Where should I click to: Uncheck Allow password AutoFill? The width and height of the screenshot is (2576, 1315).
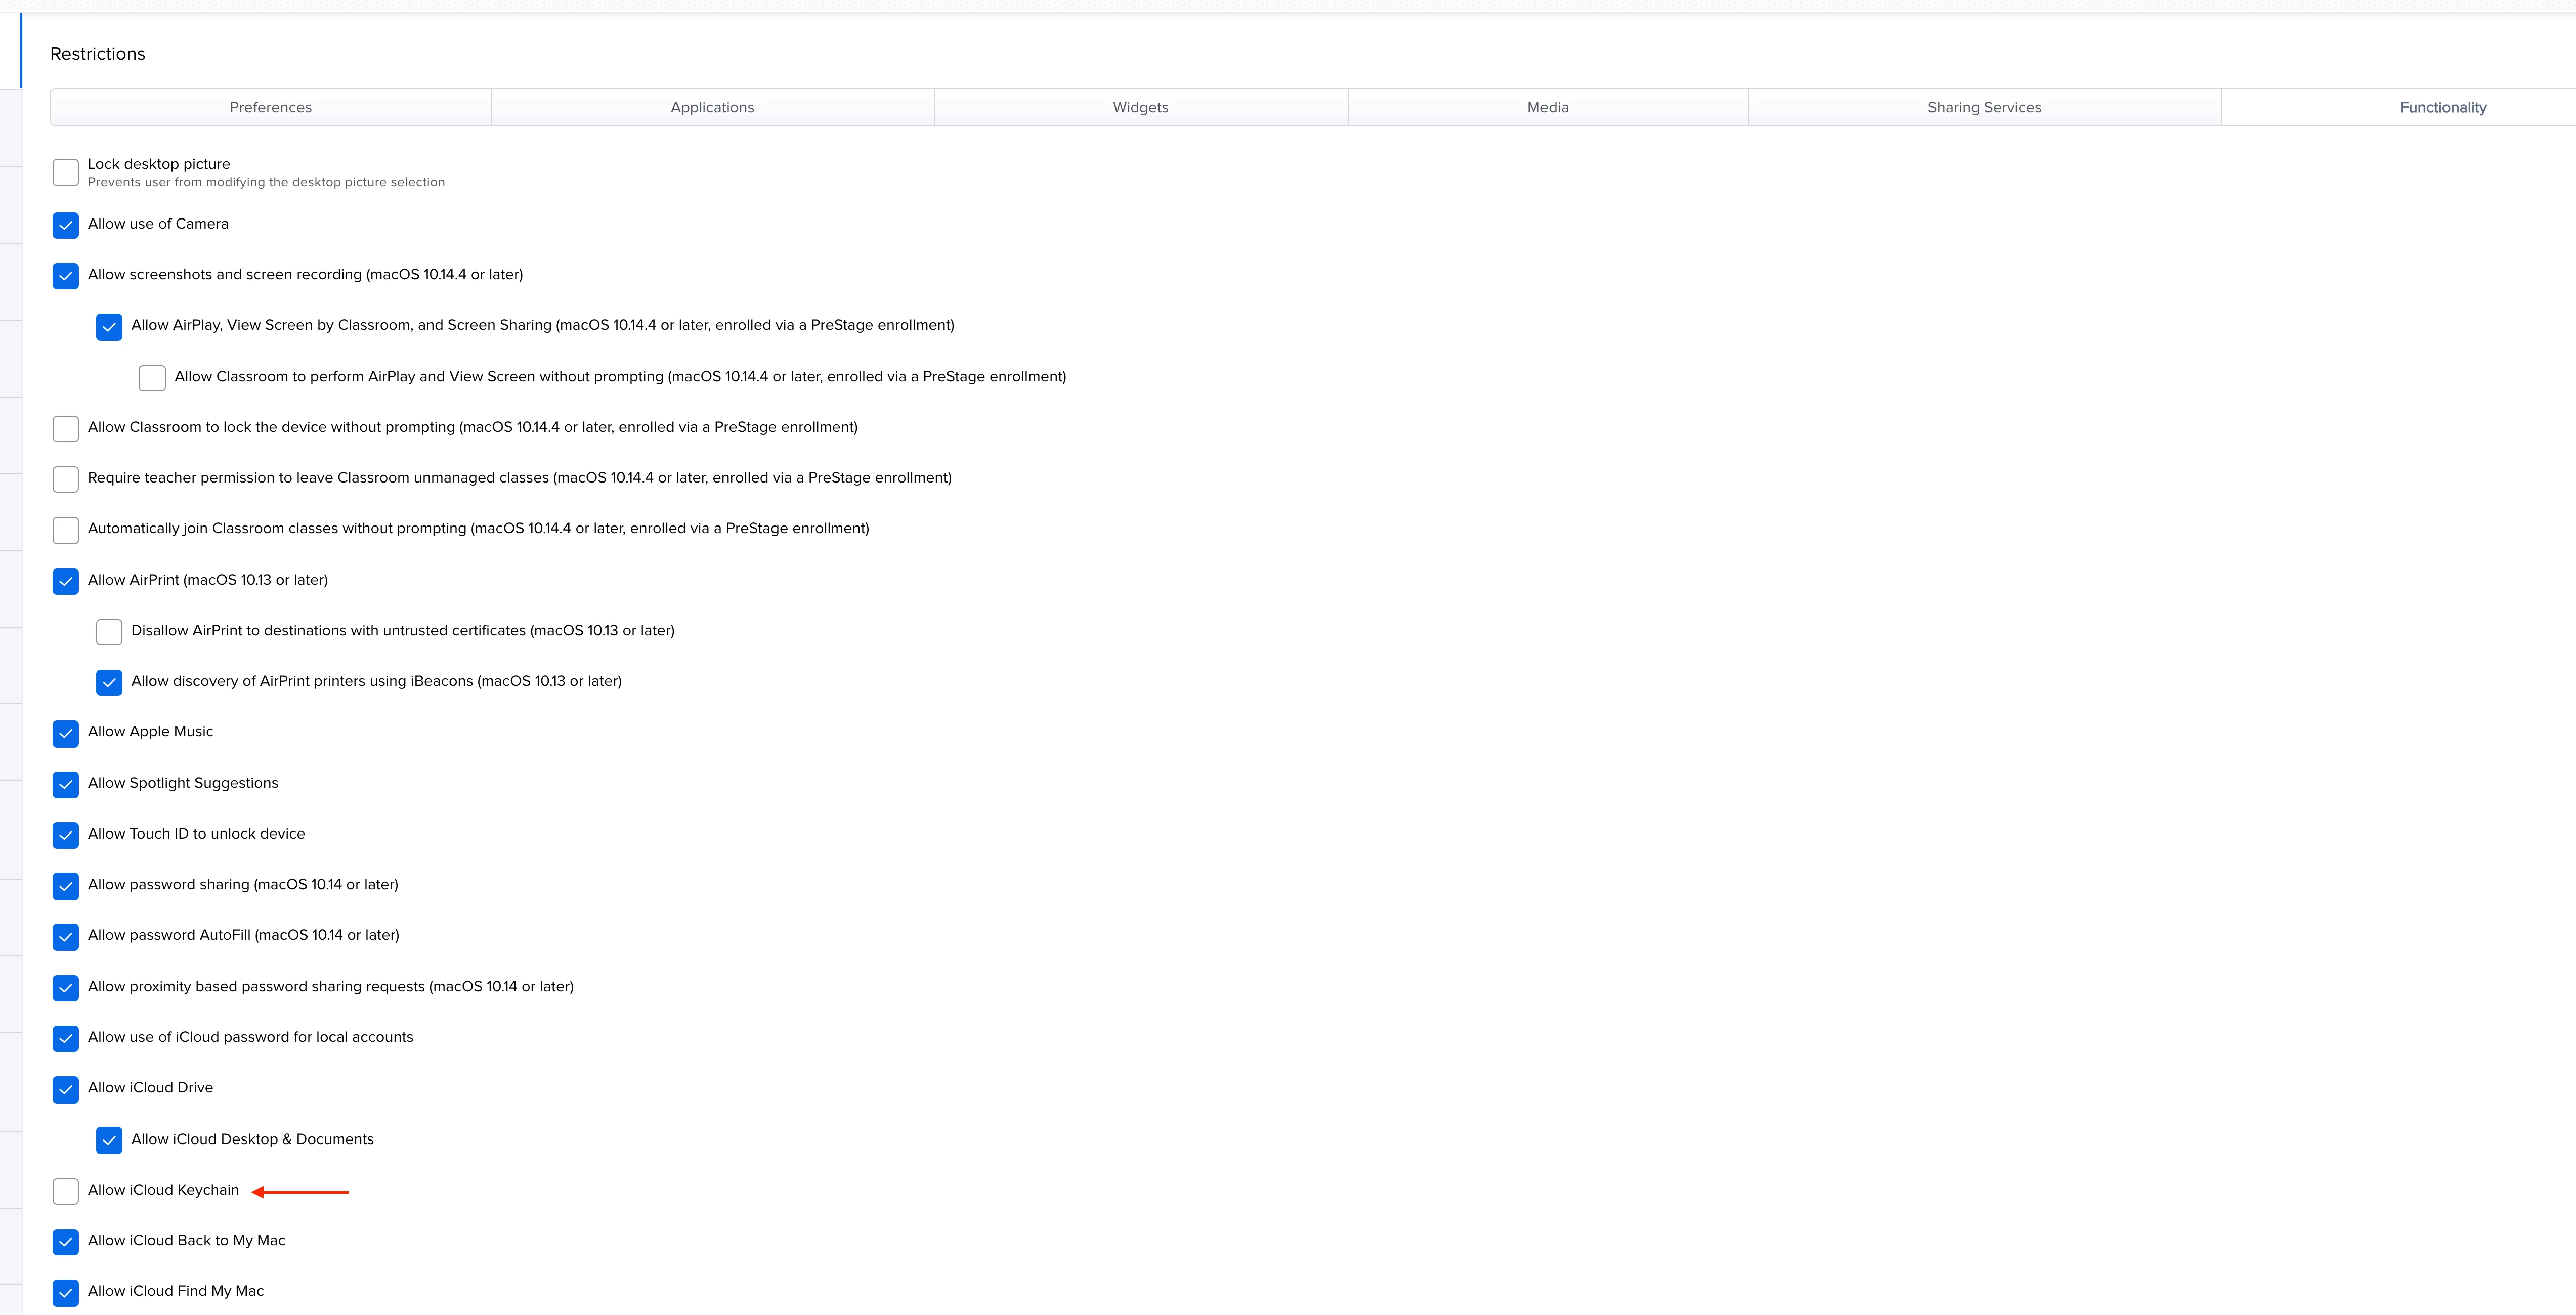click(x=66, y=937)
